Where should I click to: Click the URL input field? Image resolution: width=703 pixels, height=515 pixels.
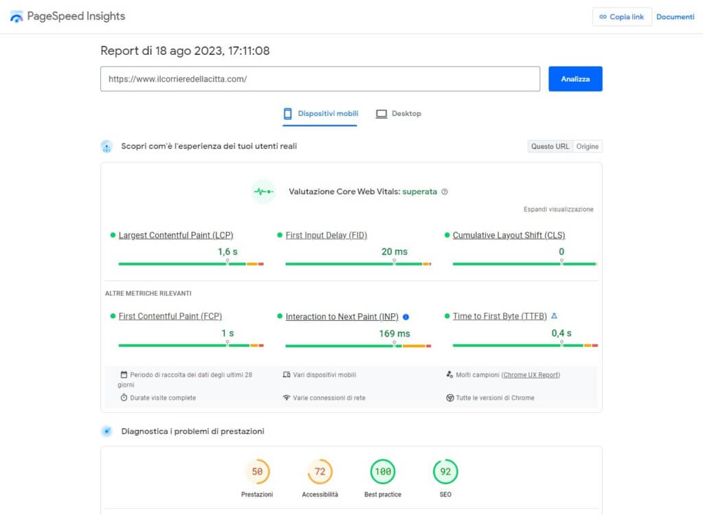click(x=320, y=79)
